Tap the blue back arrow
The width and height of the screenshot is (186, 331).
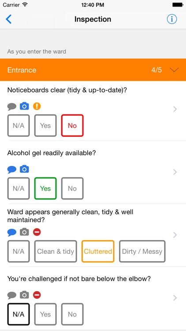[x=8, y=19]
